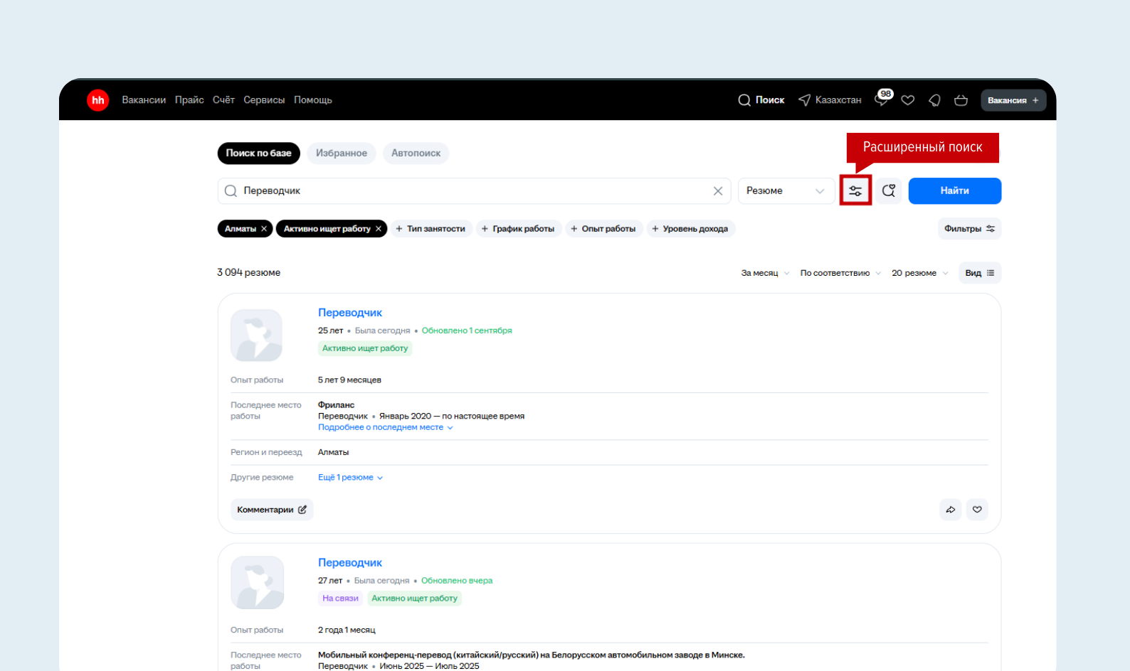The image size is (1130, 671).
Task: Click the hh logo icon
Action: point(97,100)
